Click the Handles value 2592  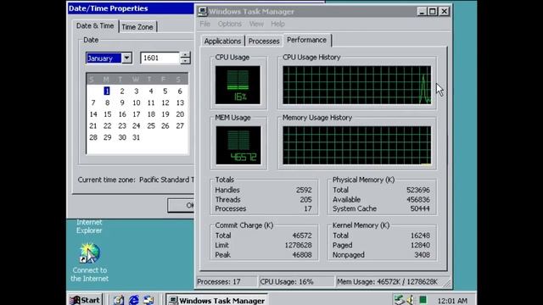tap(304, 190)
